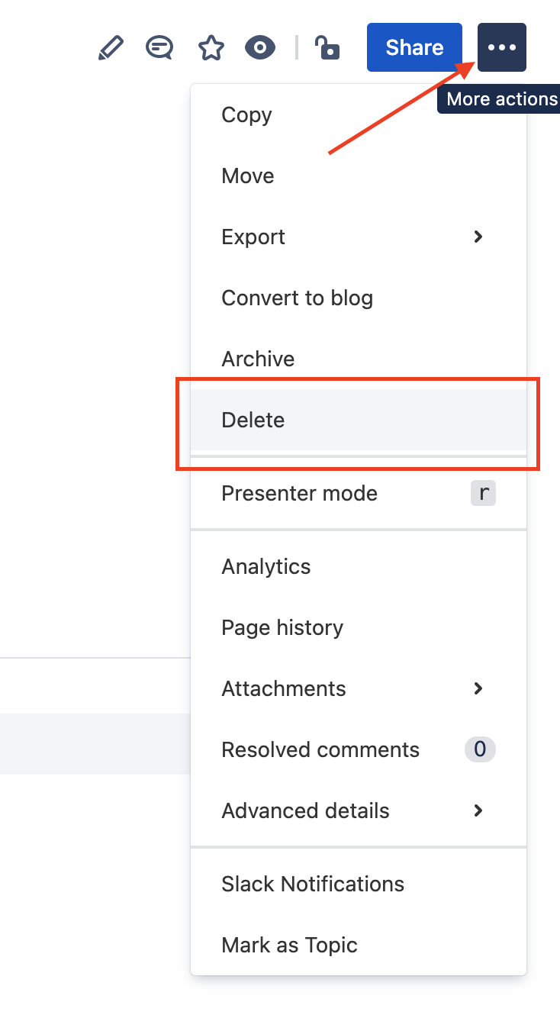Click the pencil edit page icon
The width and height of the screenshot is (560, 1015).
click(111, 48)
